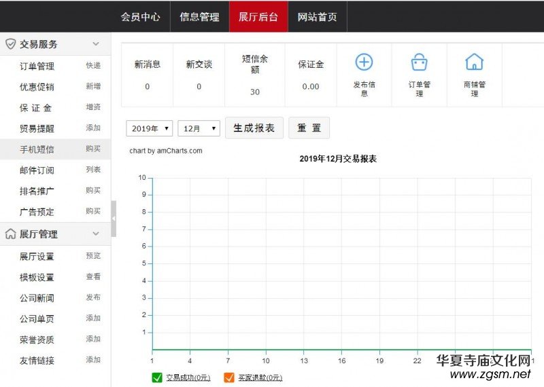
Task: Collapse the 交易服务 section chevron
Action: click(x=96, y=44)
